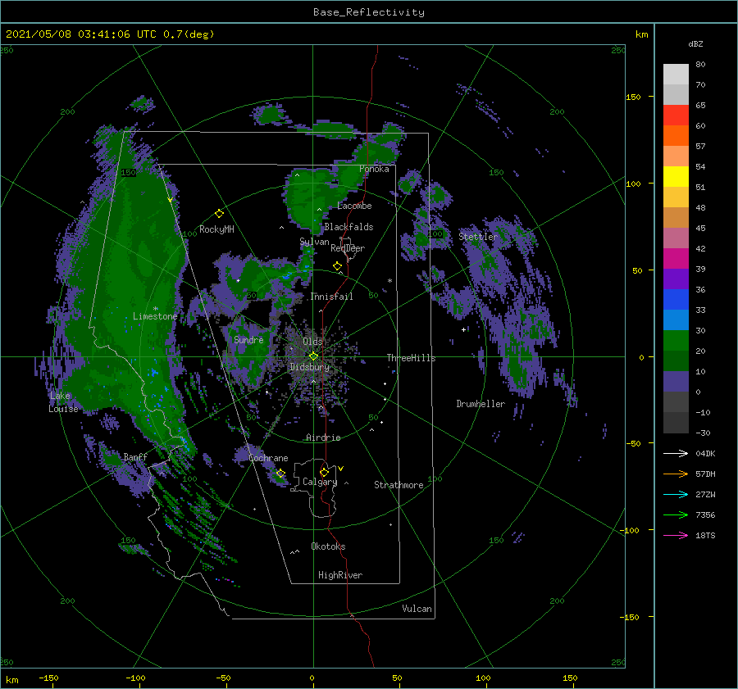This screenshot has height=689, width=738.
Task: Click the RedDeer city label
Action: pos(348,248)
